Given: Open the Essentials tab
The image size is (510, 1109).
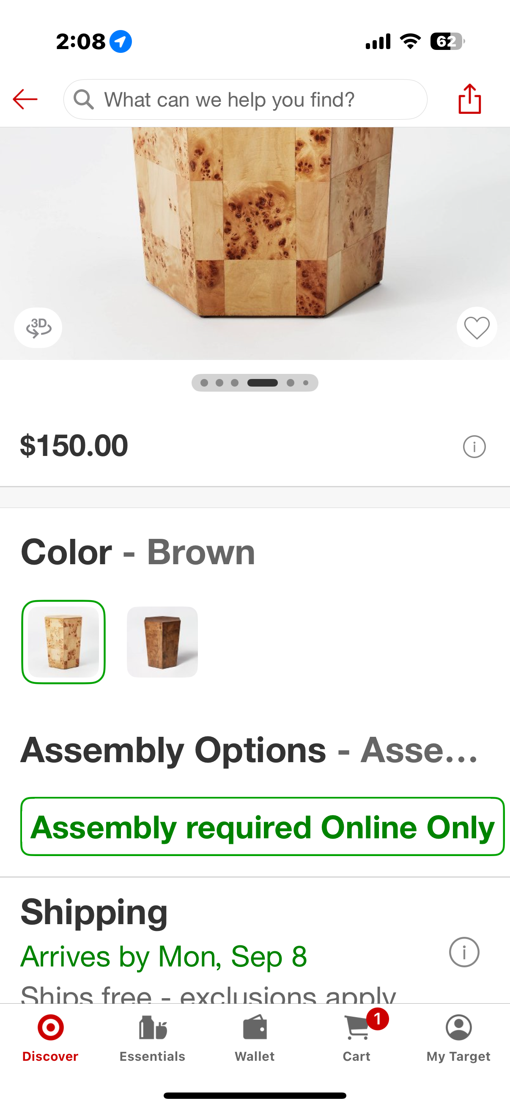Looking at the screenshot, I should pyautogui.click(x=152, y=1038).
